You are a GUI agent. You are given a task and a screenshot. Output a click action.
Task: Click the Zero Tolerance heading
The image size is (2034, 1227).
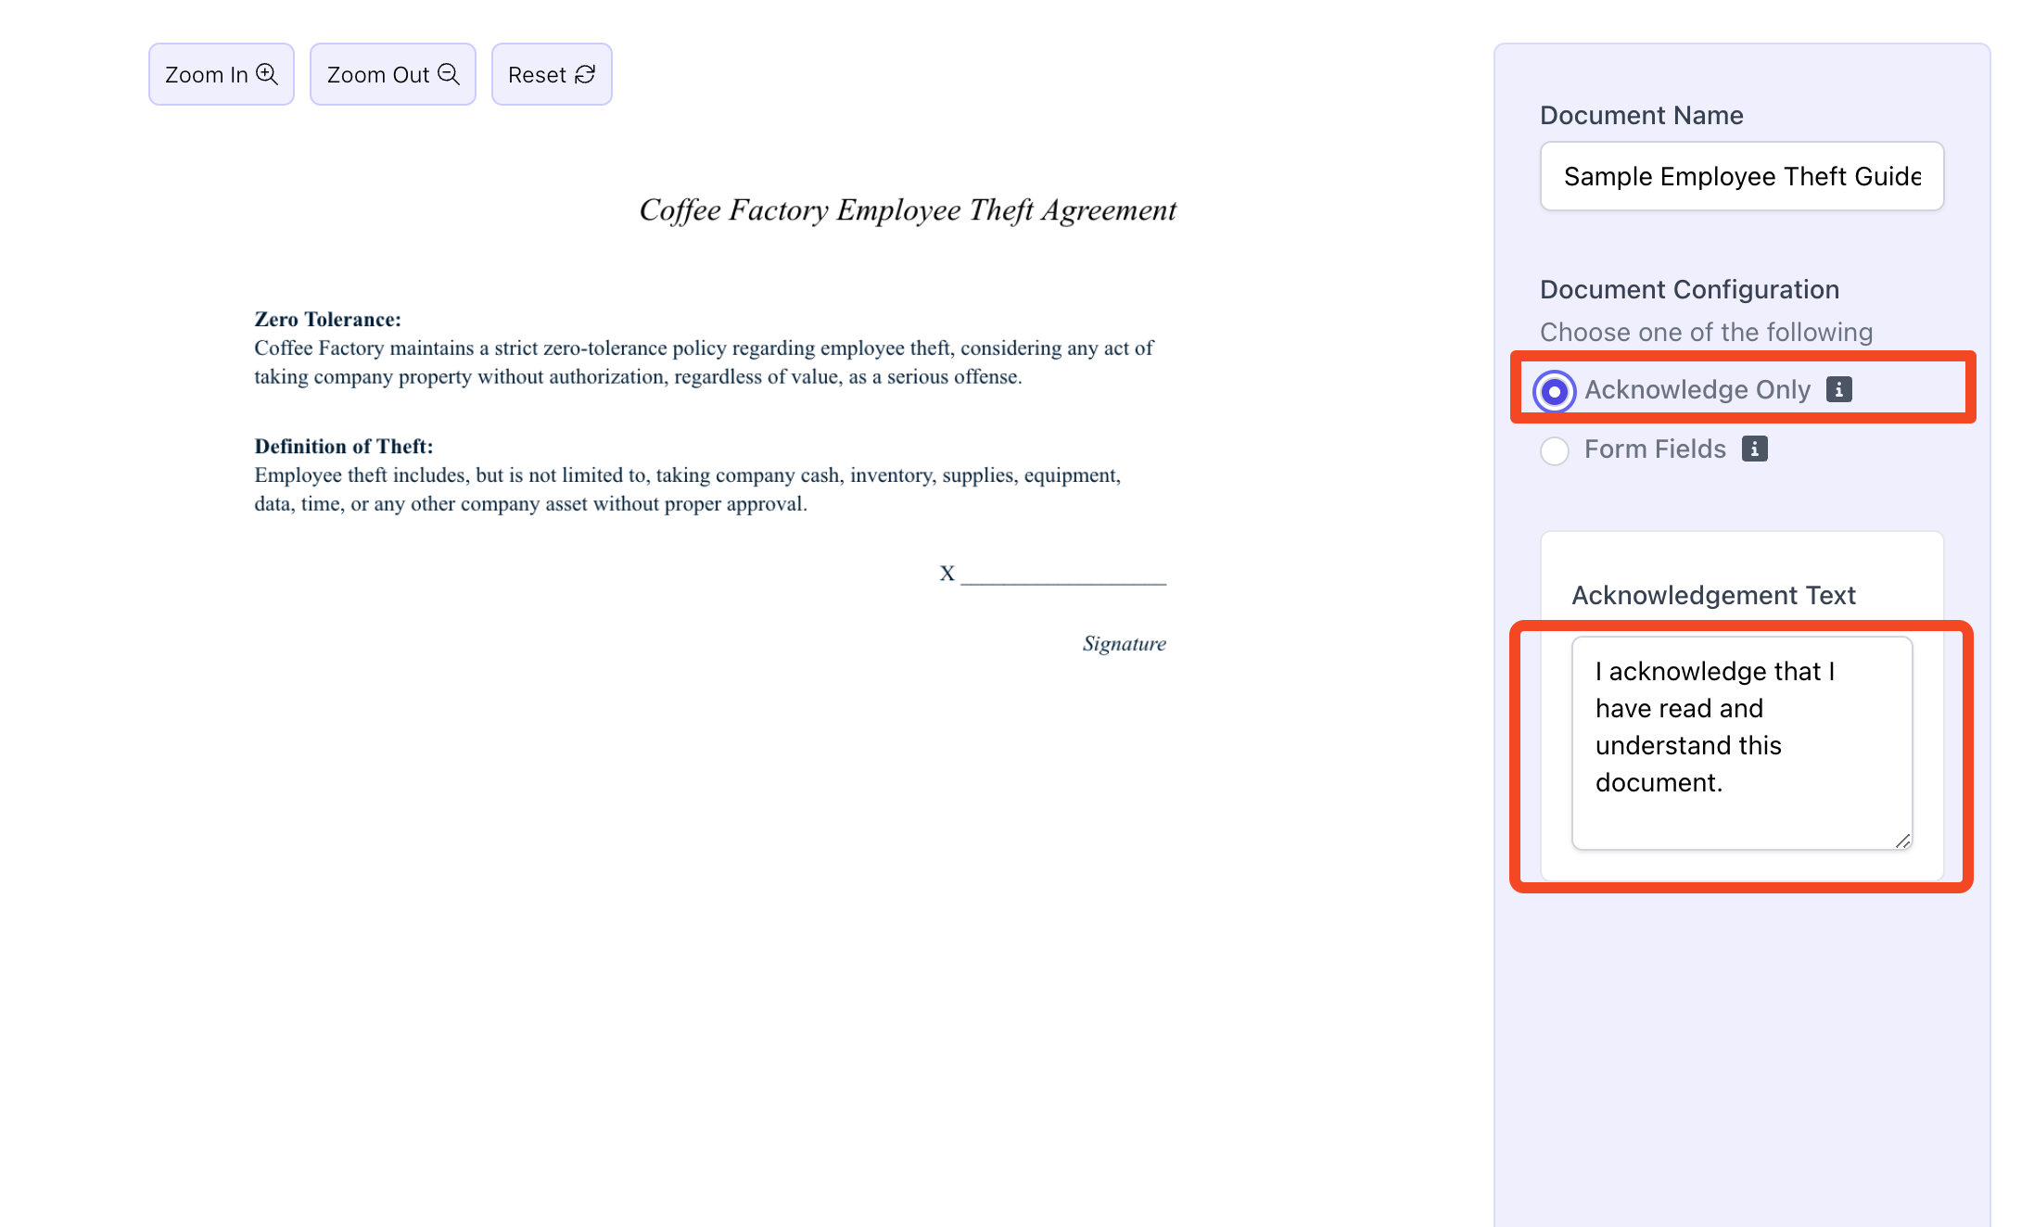[327, 320]
